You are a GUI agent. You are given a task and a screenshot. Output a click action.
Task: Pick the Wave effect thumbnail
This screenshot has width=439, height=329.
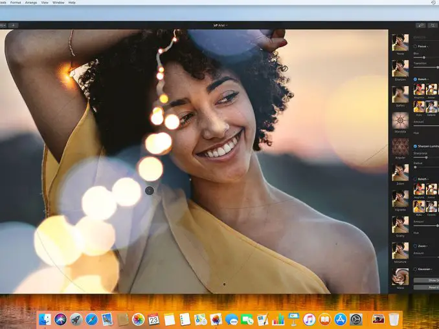tap(400, 276)
